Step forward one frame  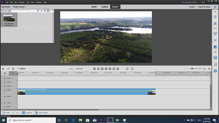point(110,69)
